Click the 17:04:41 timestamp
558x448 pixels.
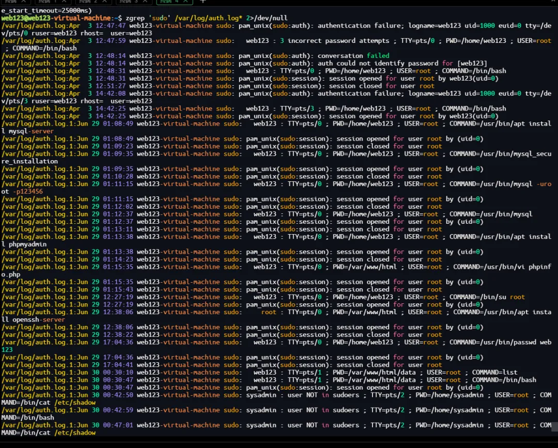[x=118, y=365]
